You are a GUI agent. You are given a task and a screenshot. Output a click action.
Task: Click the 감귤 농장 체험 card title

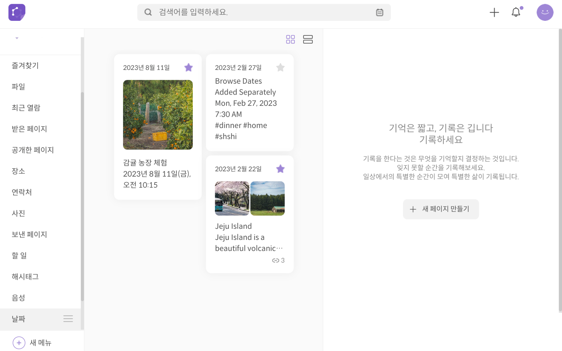(x=145, y=163)
